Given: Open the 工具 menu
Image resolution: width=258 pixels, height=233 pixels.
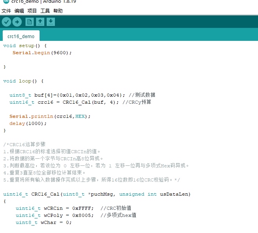Looking at the screenshot, I should [x=45, y=11].
